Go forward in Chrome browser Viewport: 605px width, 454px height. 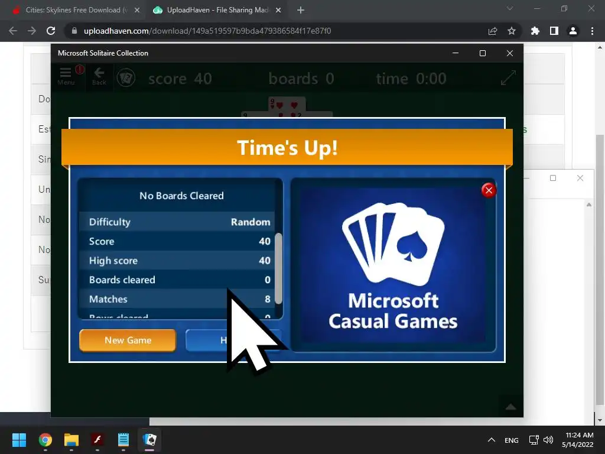coord(32,31)
